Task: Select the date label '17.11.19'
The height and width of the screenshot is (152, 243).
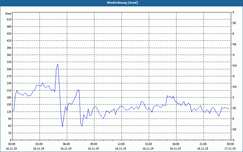Action: 230,149
